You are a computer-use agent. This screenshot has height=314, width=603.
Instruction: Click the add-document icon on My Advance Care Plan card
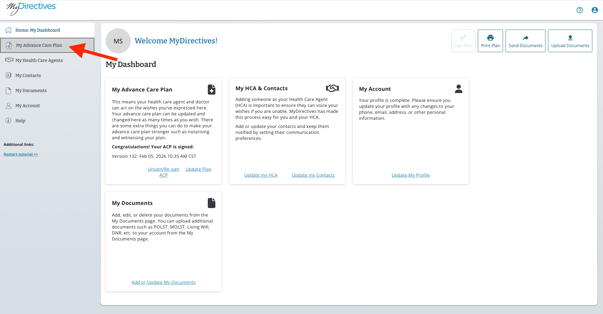[x=211, y=90]
